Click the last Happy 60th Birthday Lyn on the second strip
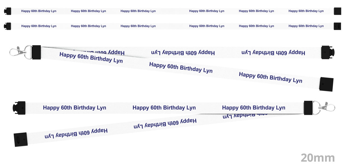The image size is (345, 168). pyautogui.click(x=306, y=26)
